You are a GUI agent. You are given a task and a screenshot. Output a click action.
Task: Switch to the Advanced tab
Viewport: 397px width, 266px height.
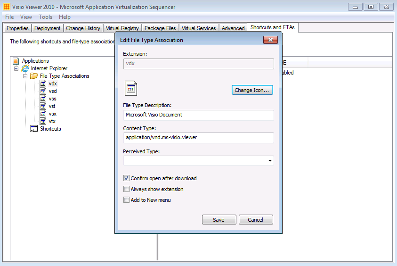pos(233,28)
